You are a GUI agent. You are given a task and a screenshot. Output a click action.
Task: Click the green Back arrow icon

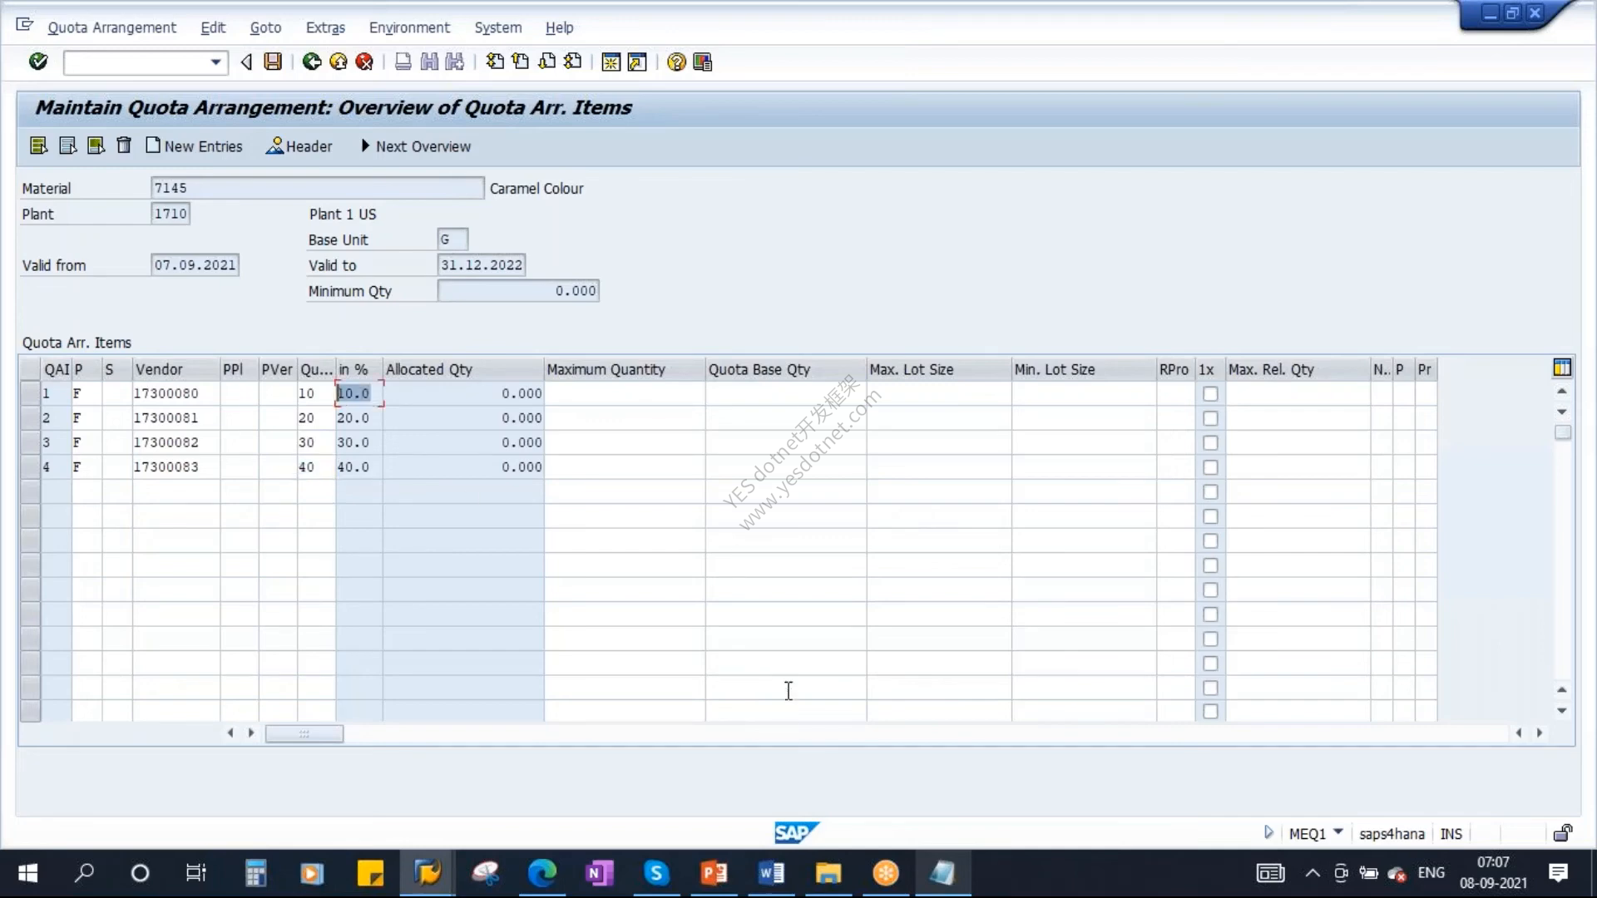pos(312,62)
